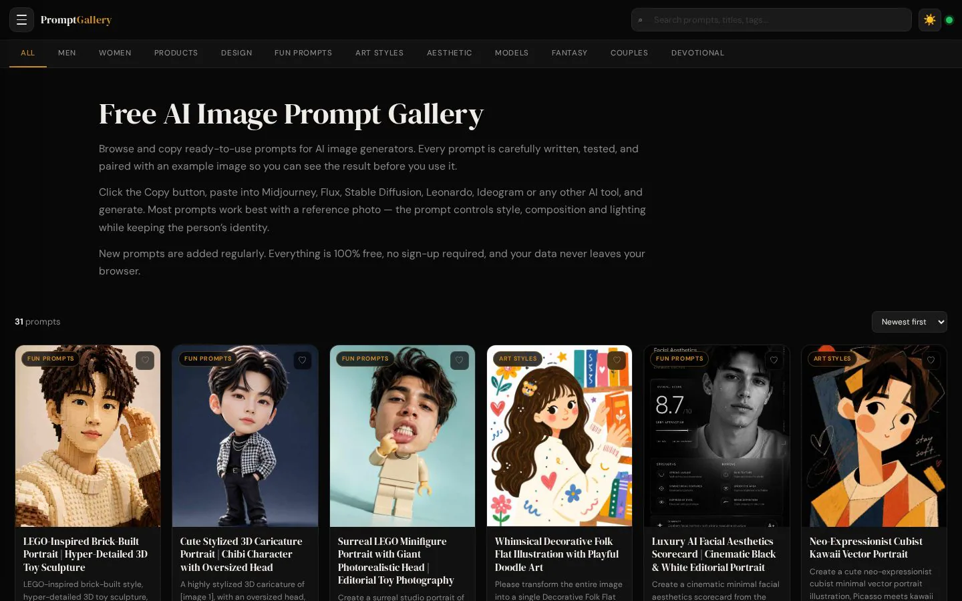
Task: Click the "31 prompts" count text
Action: click(x=37, y=322)
